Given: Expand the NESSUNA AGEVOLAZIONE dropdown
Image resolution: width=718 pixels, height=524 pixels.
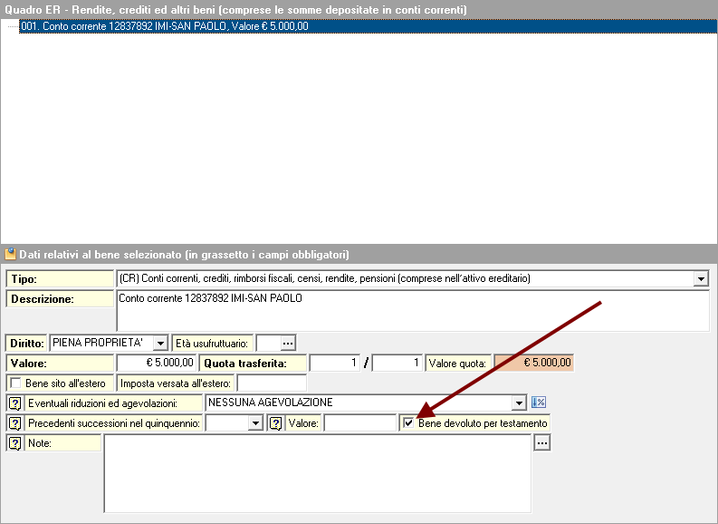Looking at the screenshot, I should [x=519, y=403].
